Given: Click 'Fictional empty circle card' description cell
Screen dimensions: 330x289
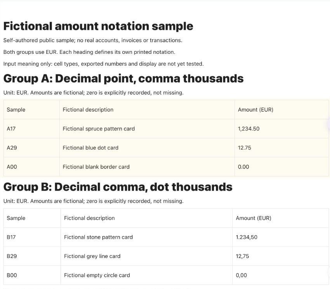Looking at the screenshot, I should coord(146,275).
